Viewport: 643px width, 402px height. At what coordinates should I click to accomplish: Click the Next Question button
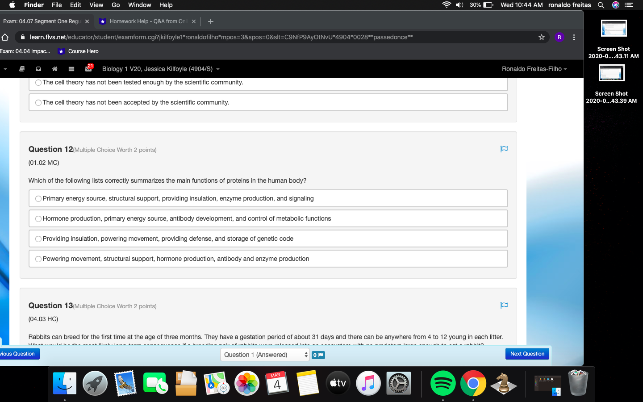coord(527,354)
